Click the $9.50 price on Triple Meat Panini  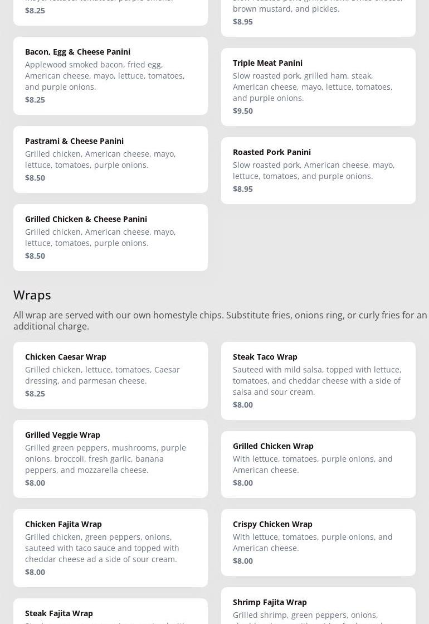242,111
